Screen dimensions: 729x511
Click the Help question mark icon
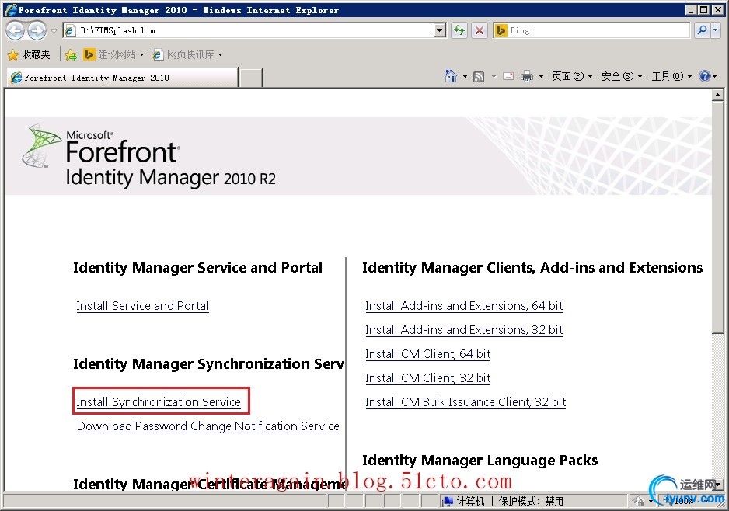(x=705, y=76)
